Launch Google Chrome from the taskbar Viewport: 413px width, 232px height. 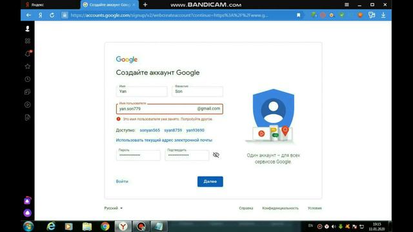105,226
